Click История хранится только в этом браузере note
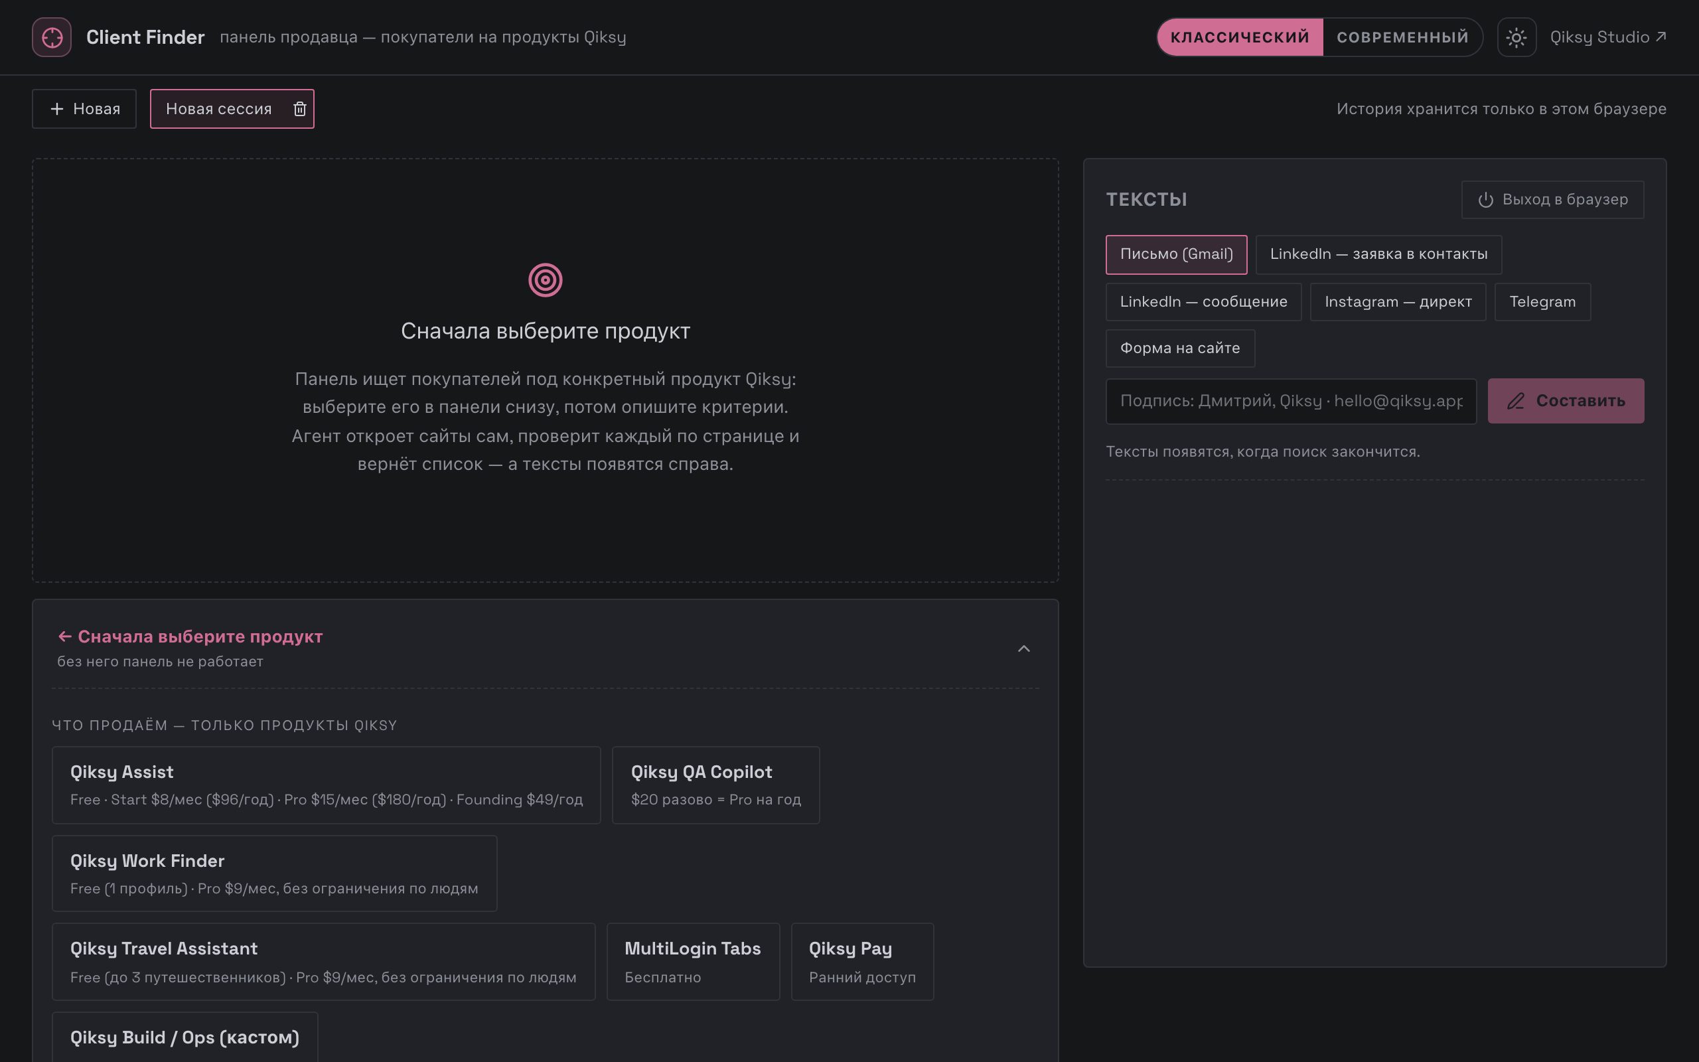This screenshot has width=1699, height=1062. pos(1501,109)
